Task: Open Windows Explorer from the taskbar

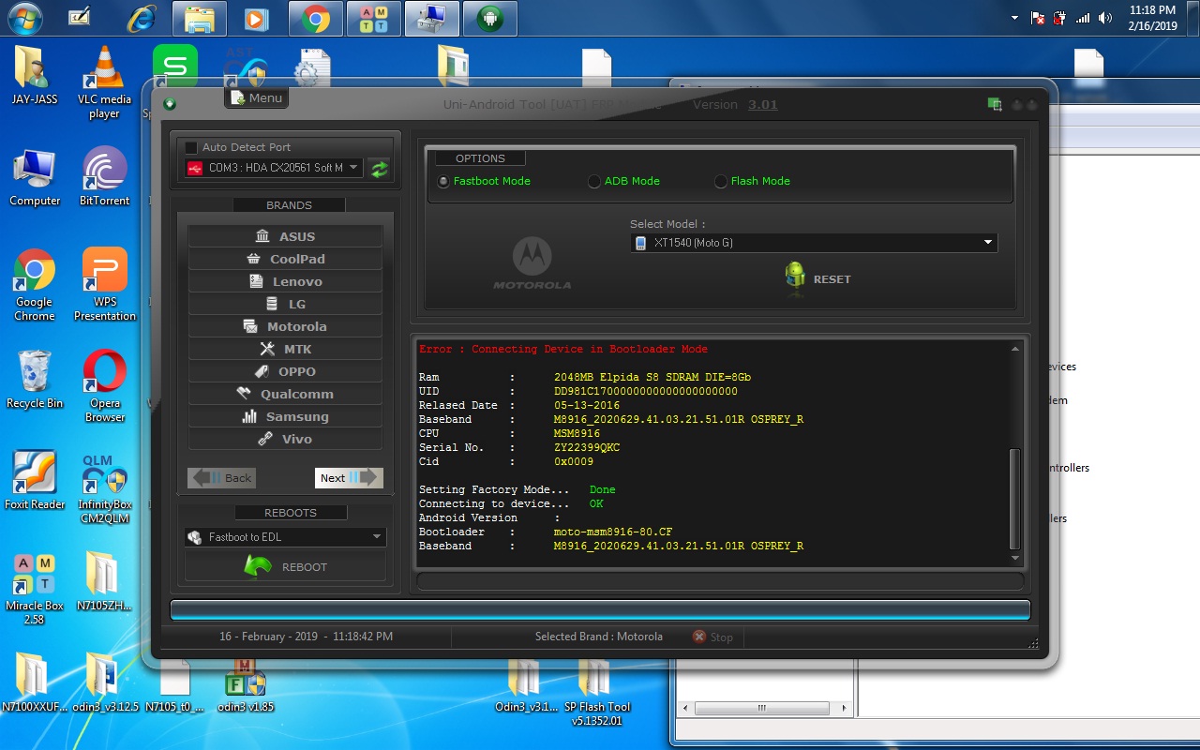Action: tap(200, 18)
